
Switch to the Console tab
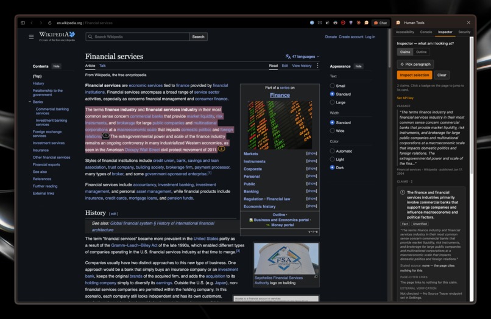[426, 32]
